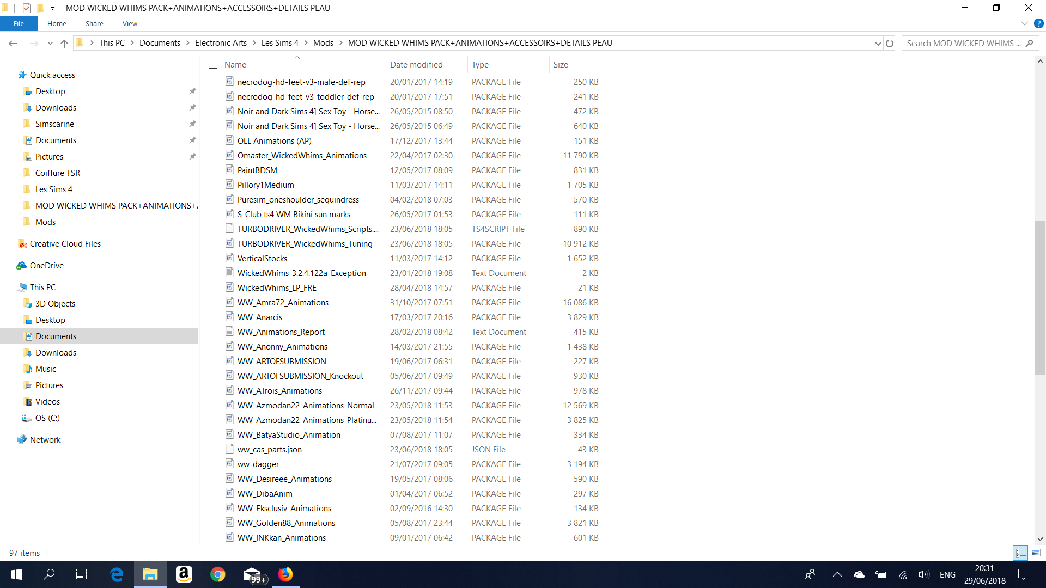Launch Chrome from the taskbar
1046x588 pixels.
tap(218, 574)
